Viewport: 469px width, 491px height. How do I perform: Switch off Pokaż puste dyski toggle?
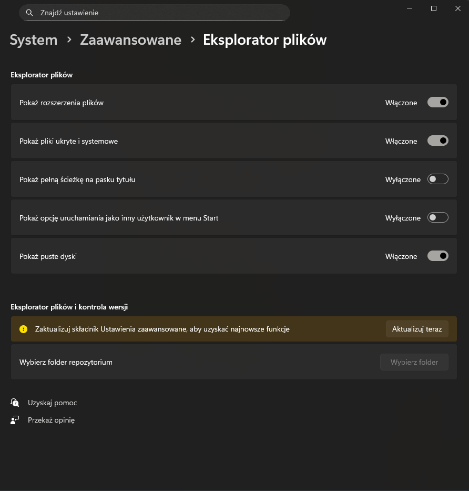pyautogui.click(x=437, y=256)
